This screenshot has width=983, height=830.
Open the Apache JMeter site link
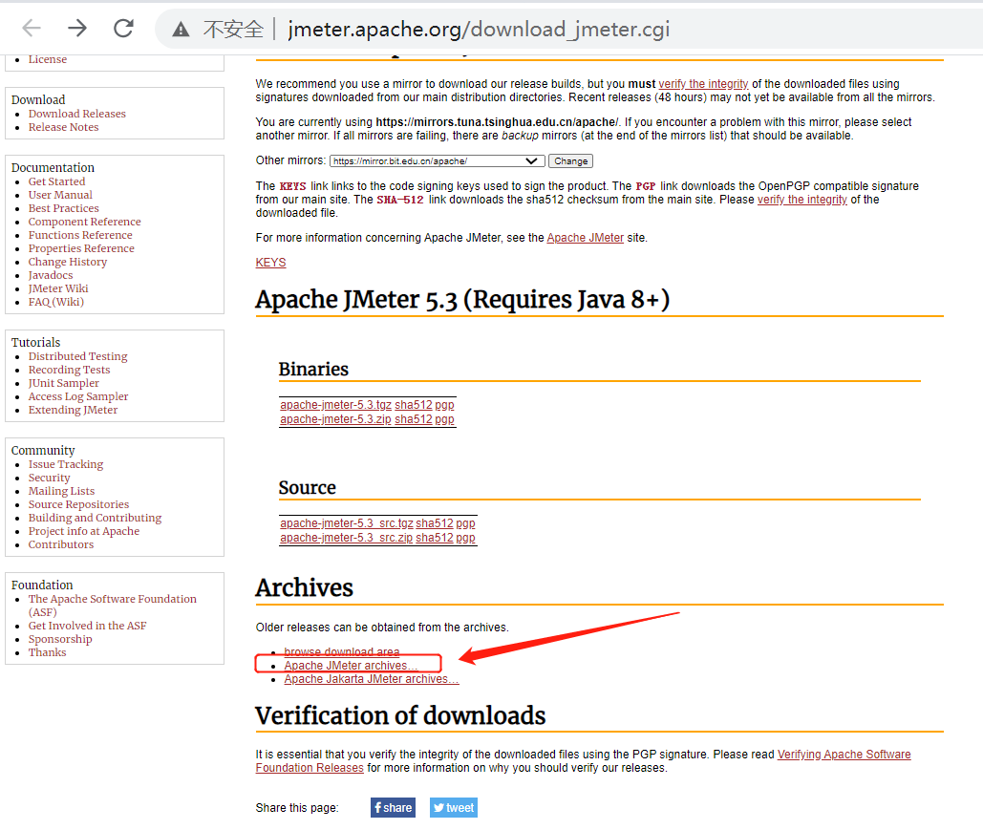586,238
